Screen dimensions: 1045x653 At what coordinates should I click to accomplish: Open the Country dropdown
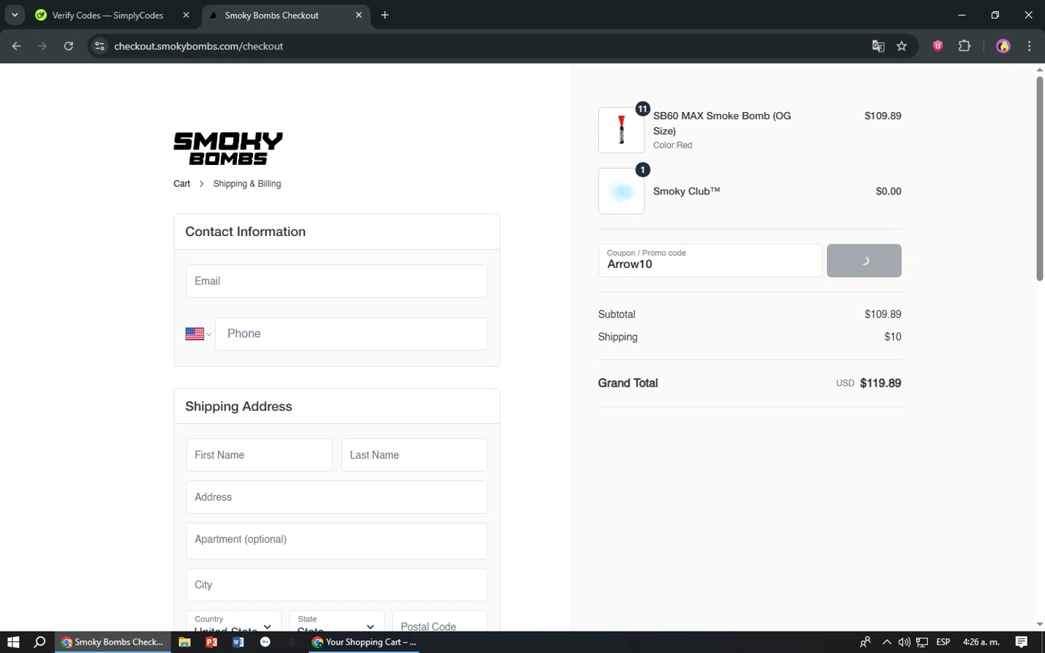[233, 622]
